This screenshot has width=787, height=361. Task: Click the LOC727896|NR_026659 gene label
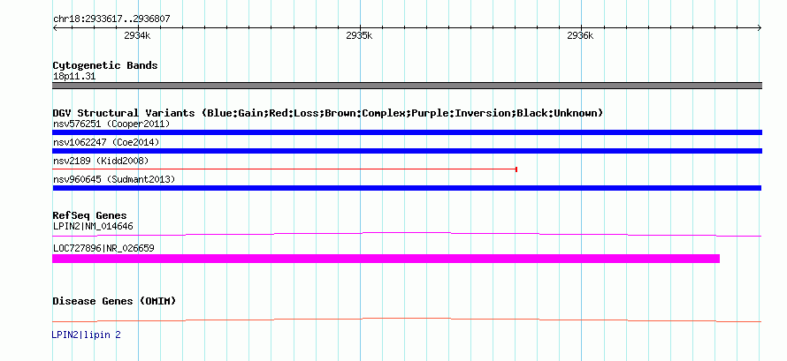pyautogui.click(x=103, y=248)
